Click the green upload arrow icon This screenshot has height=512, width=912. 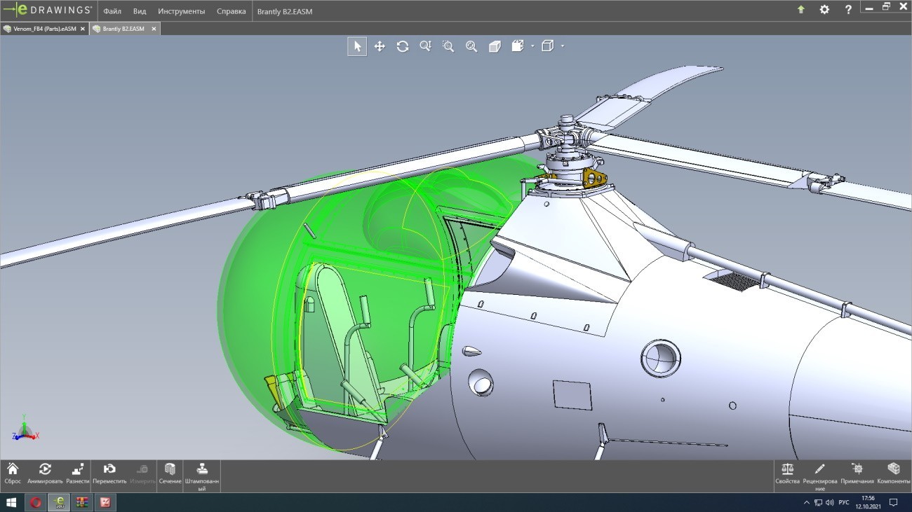click(801, 10)
